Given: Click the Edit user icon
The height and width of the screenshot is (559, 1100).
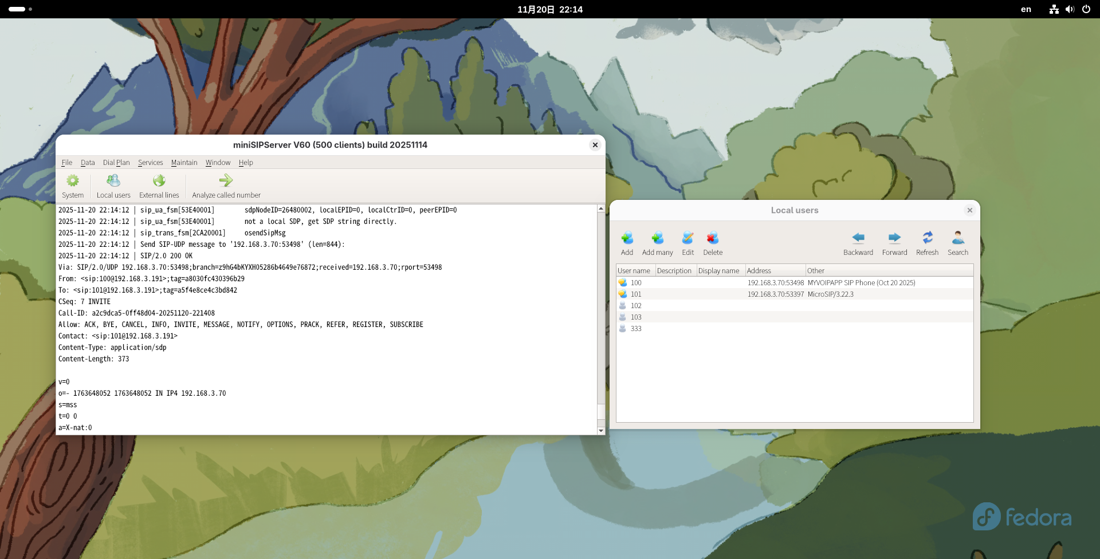Looking at the screenshot, I should [x=687, y=243].
